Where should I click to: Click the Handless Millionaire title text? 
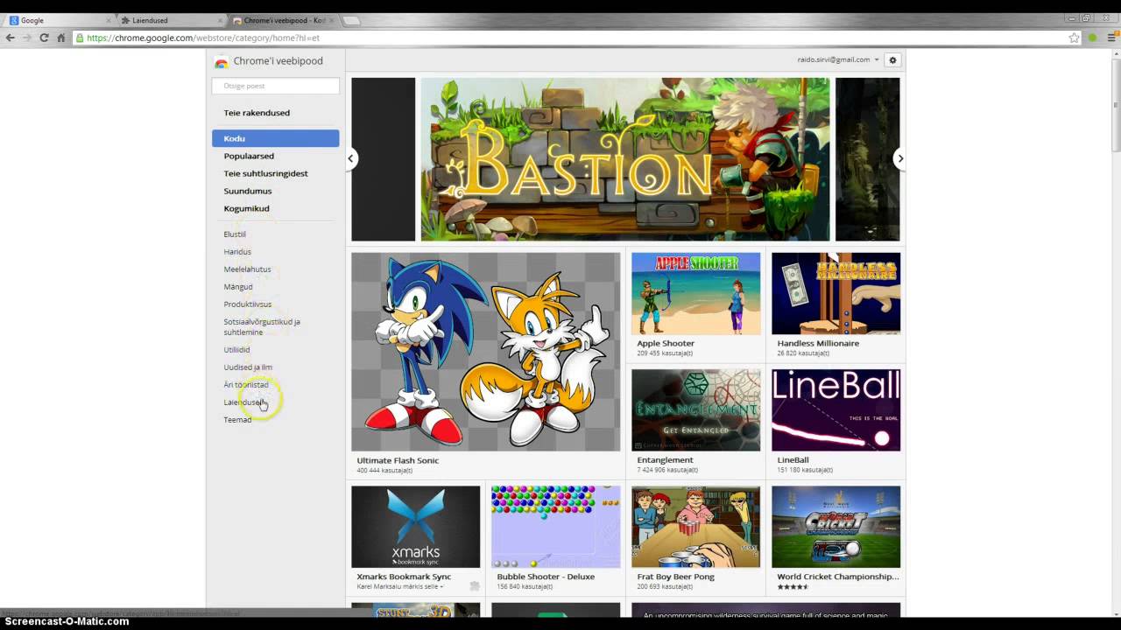(x=818, y=344)
